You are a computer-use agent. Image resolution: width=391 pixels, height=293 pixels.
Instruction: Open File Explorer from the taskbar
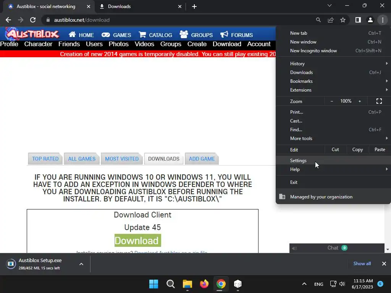pyautogui.click(x=187, y=284)
